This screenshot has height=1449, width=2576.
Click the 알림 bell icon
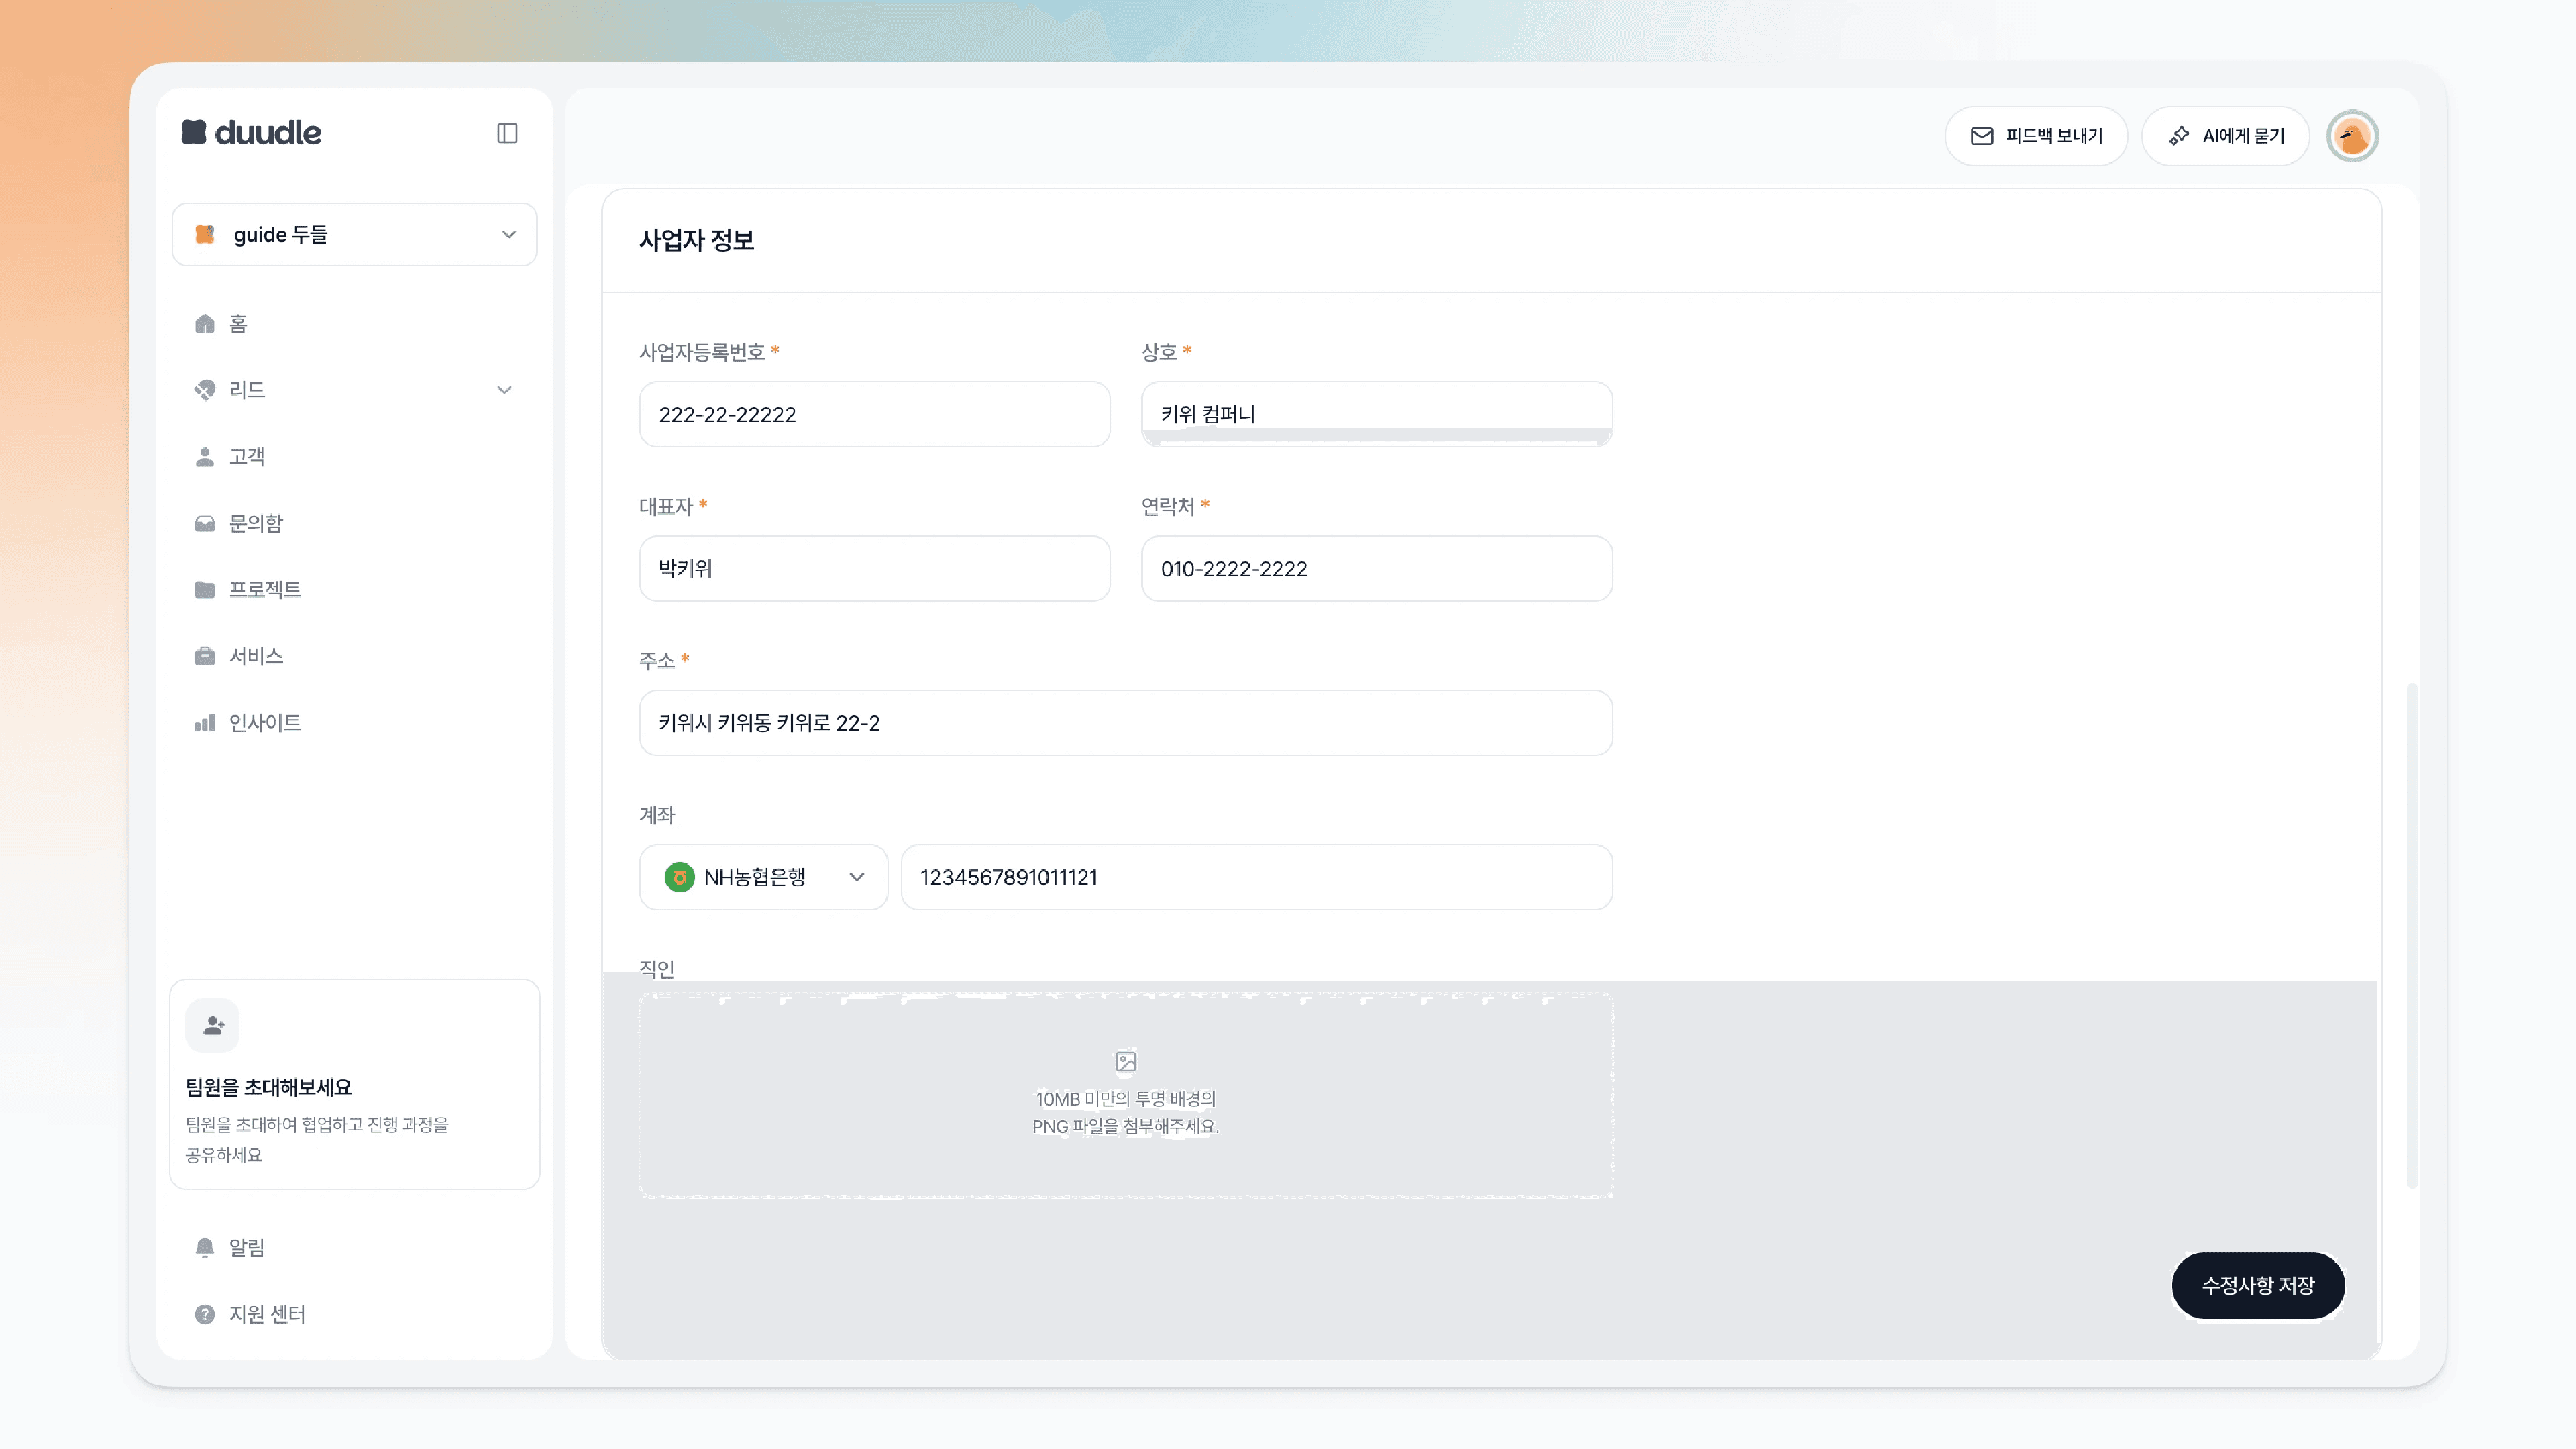205,1247
